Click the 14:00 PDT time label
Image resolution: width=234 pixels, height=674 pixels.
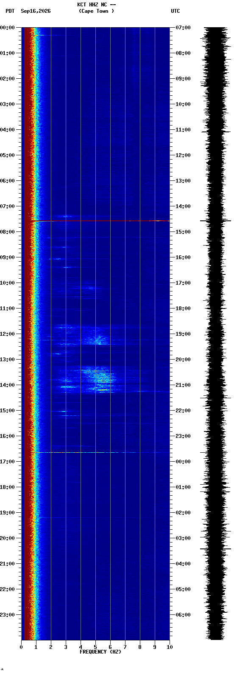8,385
